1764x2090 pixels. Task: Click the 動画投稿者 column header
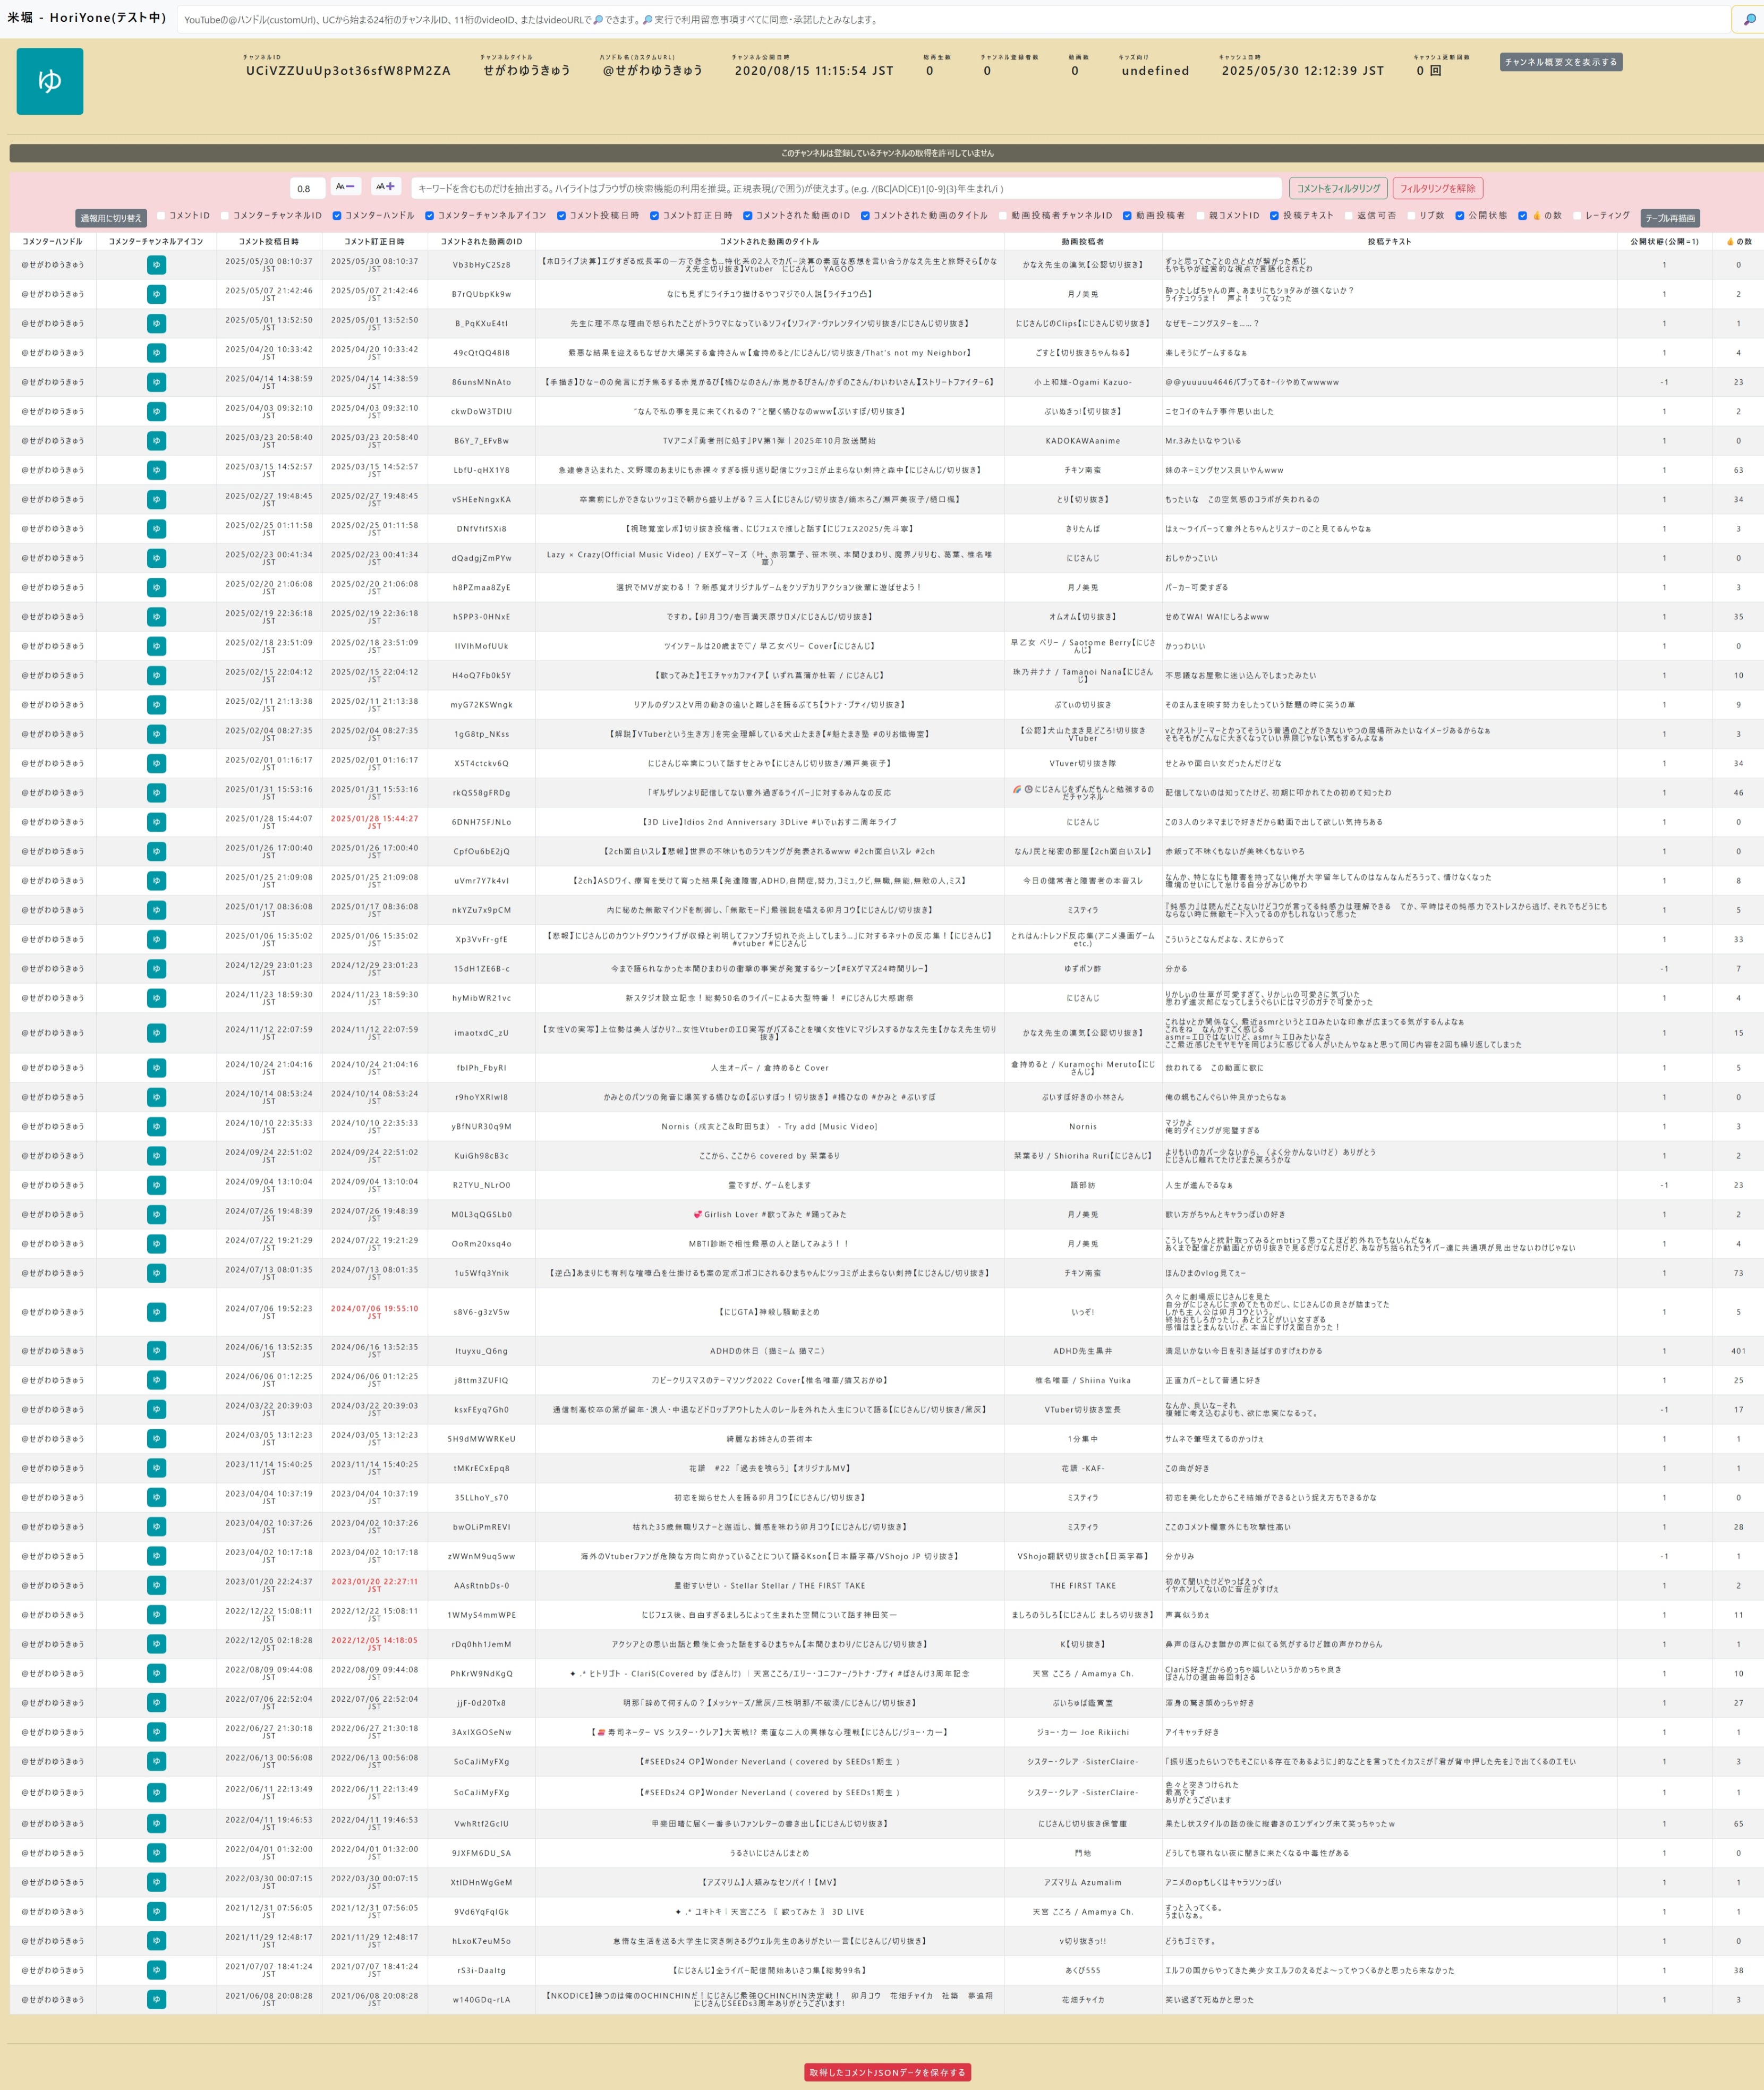1082,241
